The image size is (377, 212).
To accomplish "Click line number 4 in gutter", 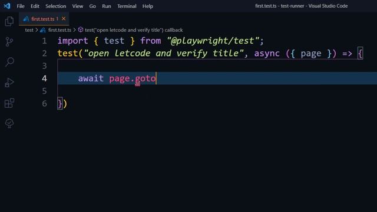I will 45,78.
